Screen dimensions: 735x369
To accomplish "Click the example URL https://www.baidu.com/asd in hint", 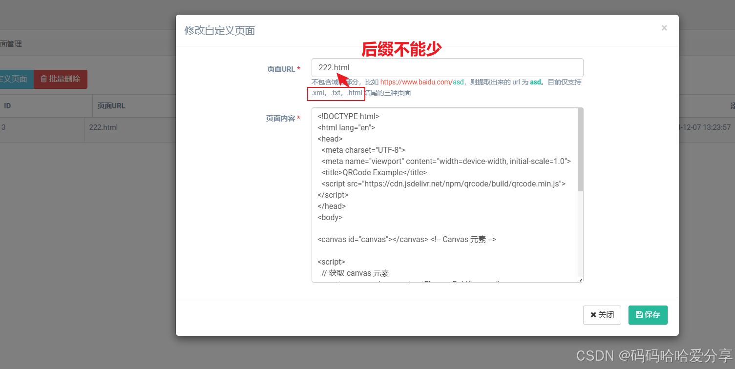I will [x=422, y=82].
